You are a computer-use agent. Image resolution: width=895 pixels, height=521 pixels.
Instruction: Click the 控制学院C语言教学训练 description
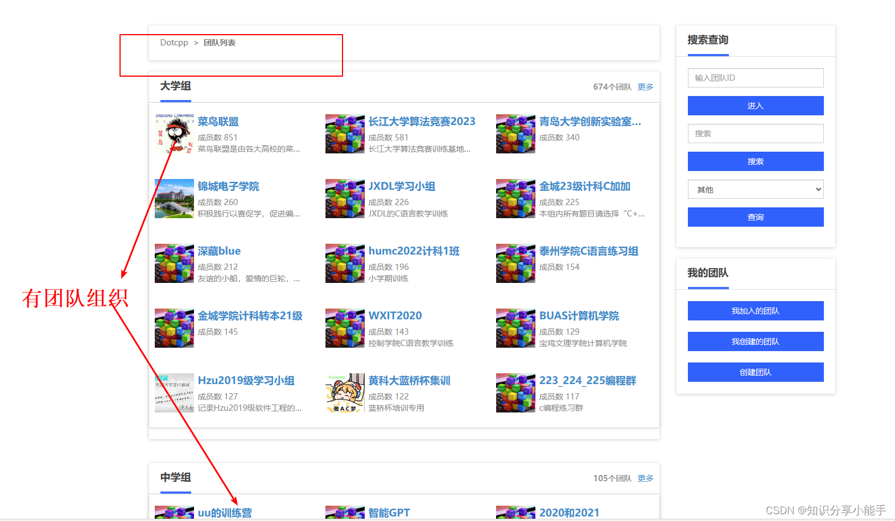click(411, 343)
